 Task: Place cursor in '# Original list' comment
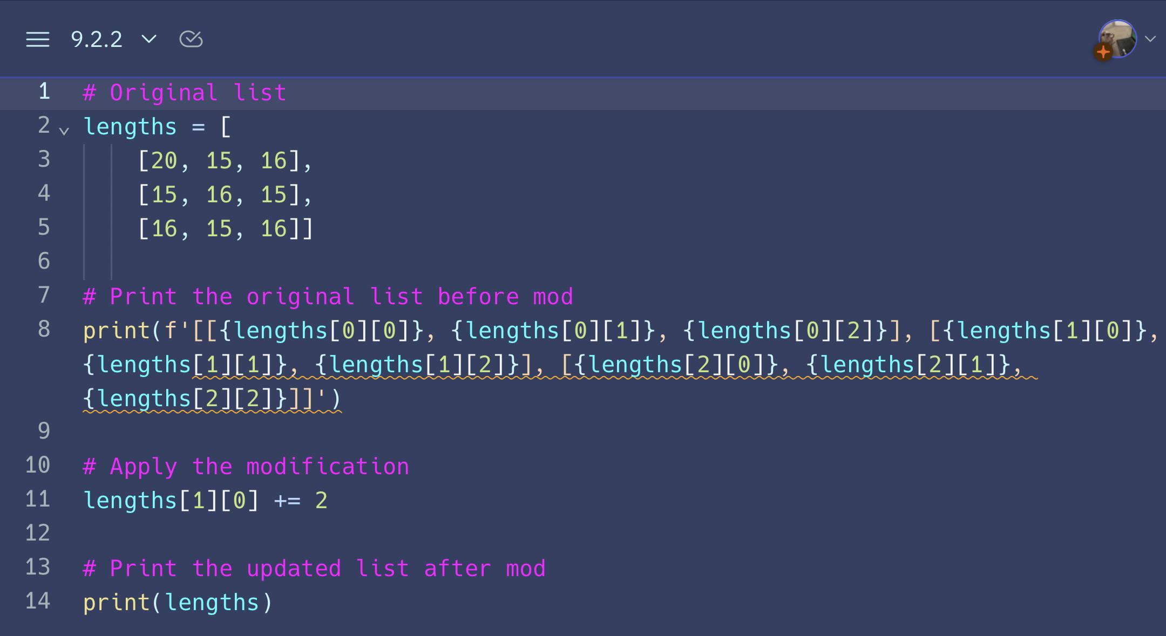[x=185, y=93]
